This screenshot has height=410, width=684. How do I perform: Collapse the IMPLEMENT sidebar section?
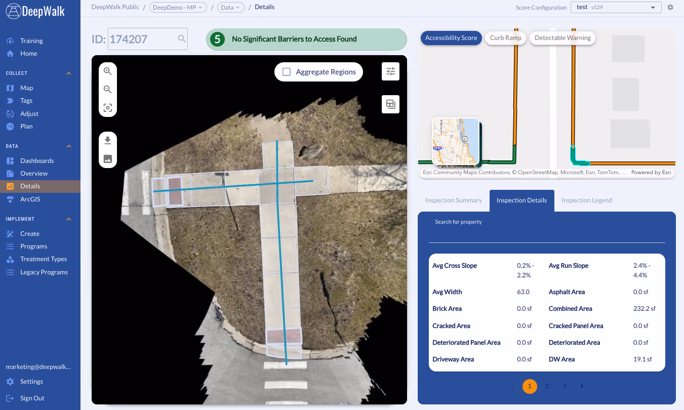pyautogui.click(x=69, y=219)
